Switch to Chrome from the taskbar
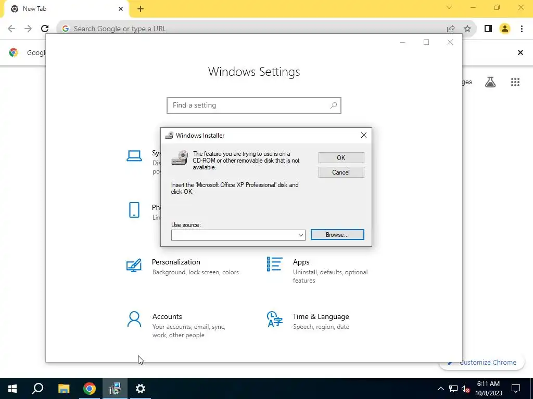The width and height of the screenshot is (533, 399). 90,389
